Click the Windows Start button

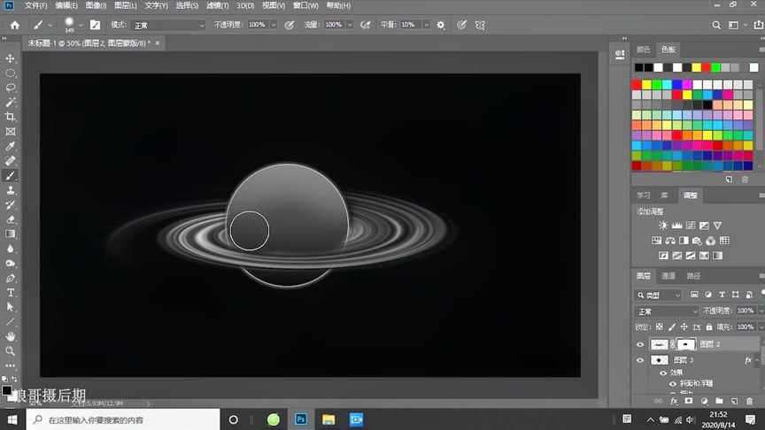[x=12, y=419]
